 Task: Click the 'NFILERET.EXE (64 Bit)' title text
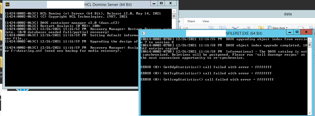[x=244, y=33]
